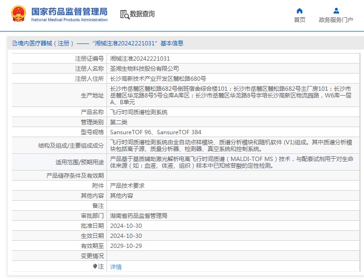Viewport: 364px width, 279px height.
Task: Click the structure composition description text
Action: [231, 146]
